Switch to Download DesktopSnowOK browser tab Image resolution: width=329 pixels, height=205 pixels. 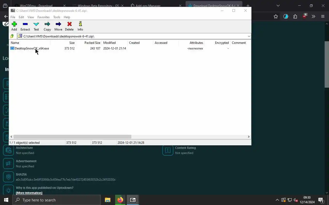(214, 6)
